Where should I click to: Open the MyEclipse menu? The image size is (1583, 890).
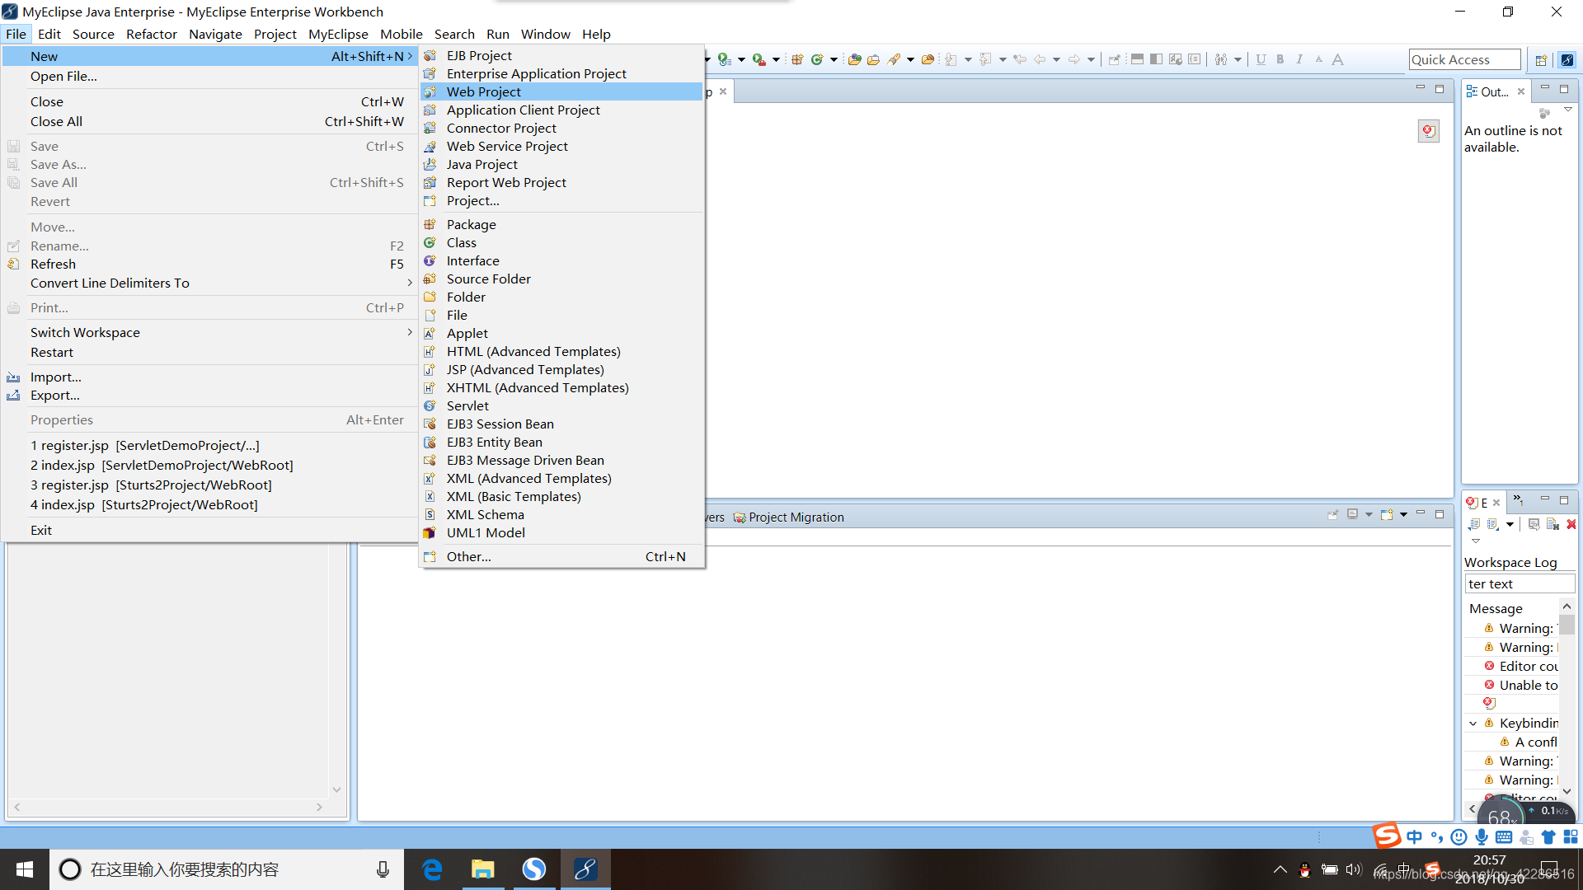click(x=338, y=34)
